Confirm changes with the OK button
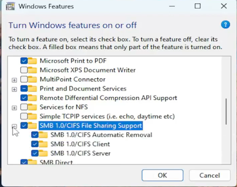The image size is (237, 187). point(163,175)
